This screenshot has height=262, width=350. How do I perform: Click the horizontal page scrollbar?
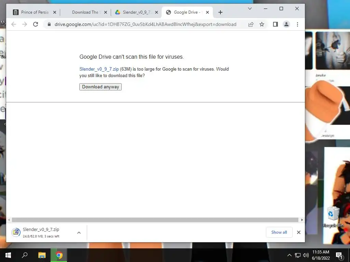[155, 220]
